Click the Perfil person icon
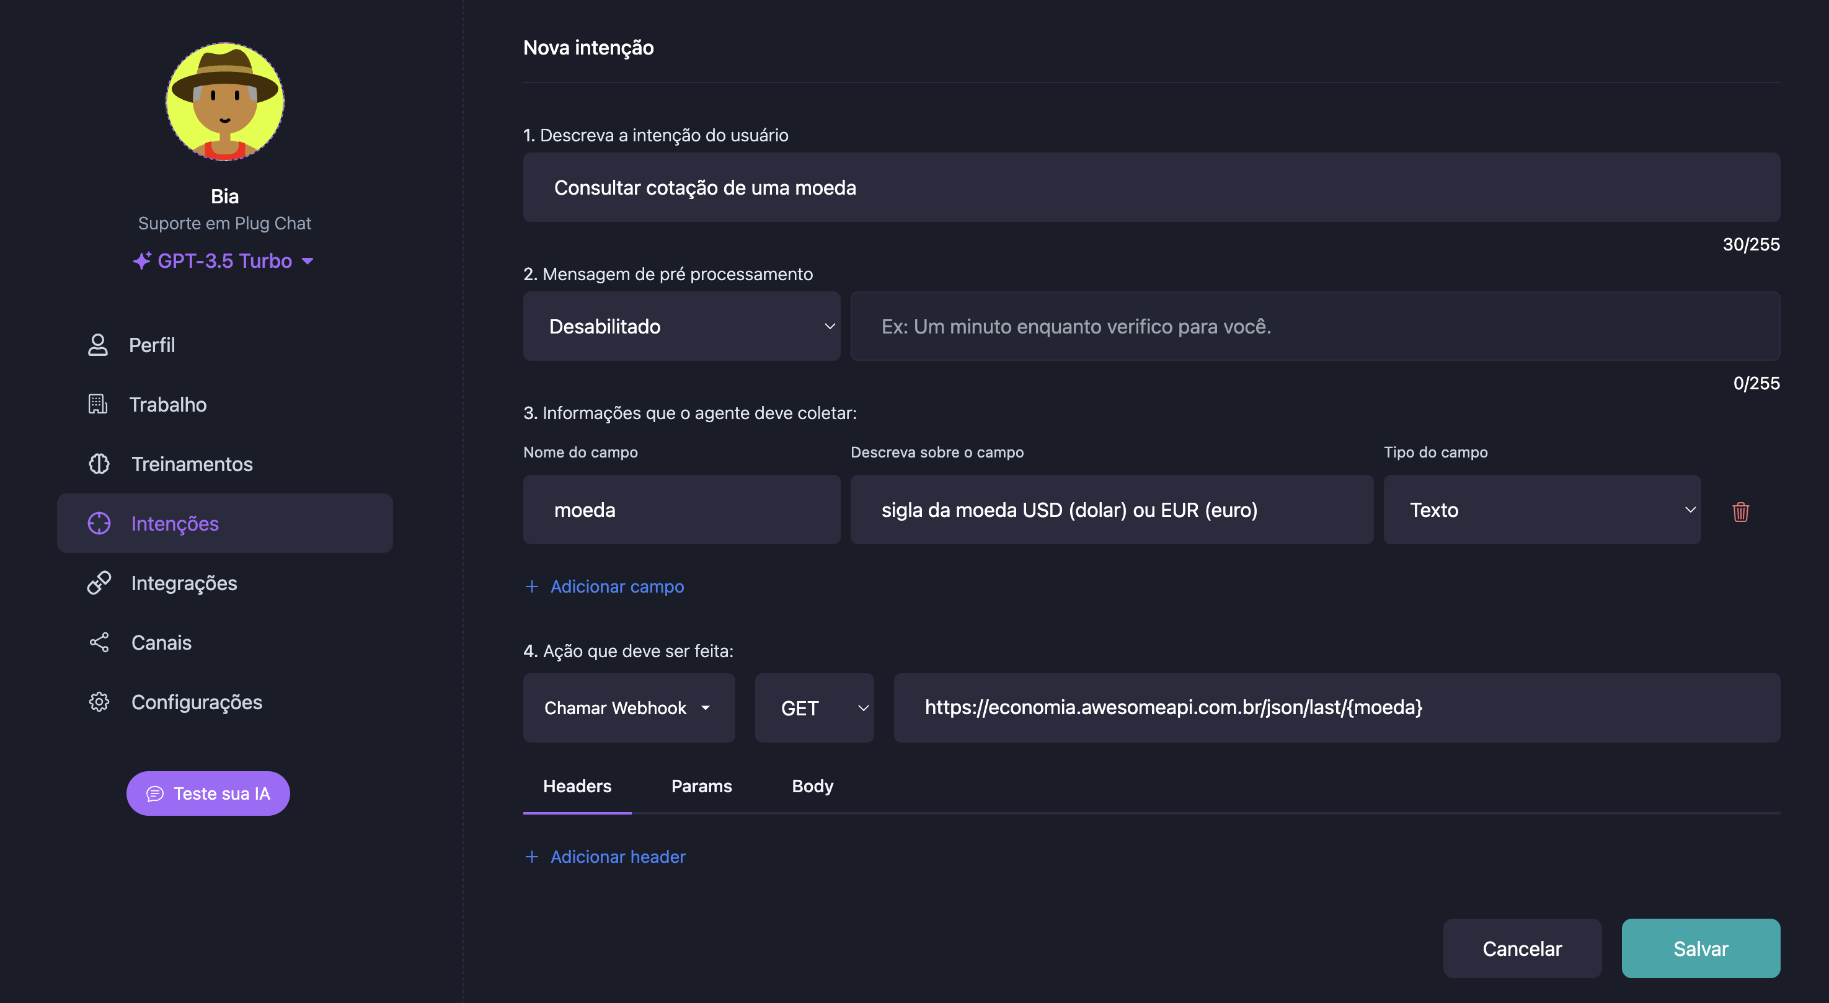 click(97, 345)
